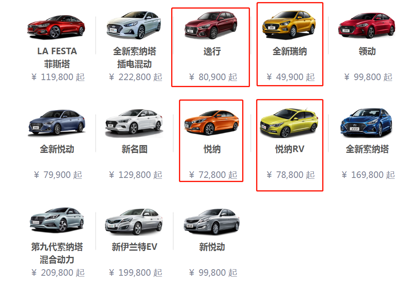
Task: Open the yellow 全新瑞纳 car picture
Action: point(289,24)
